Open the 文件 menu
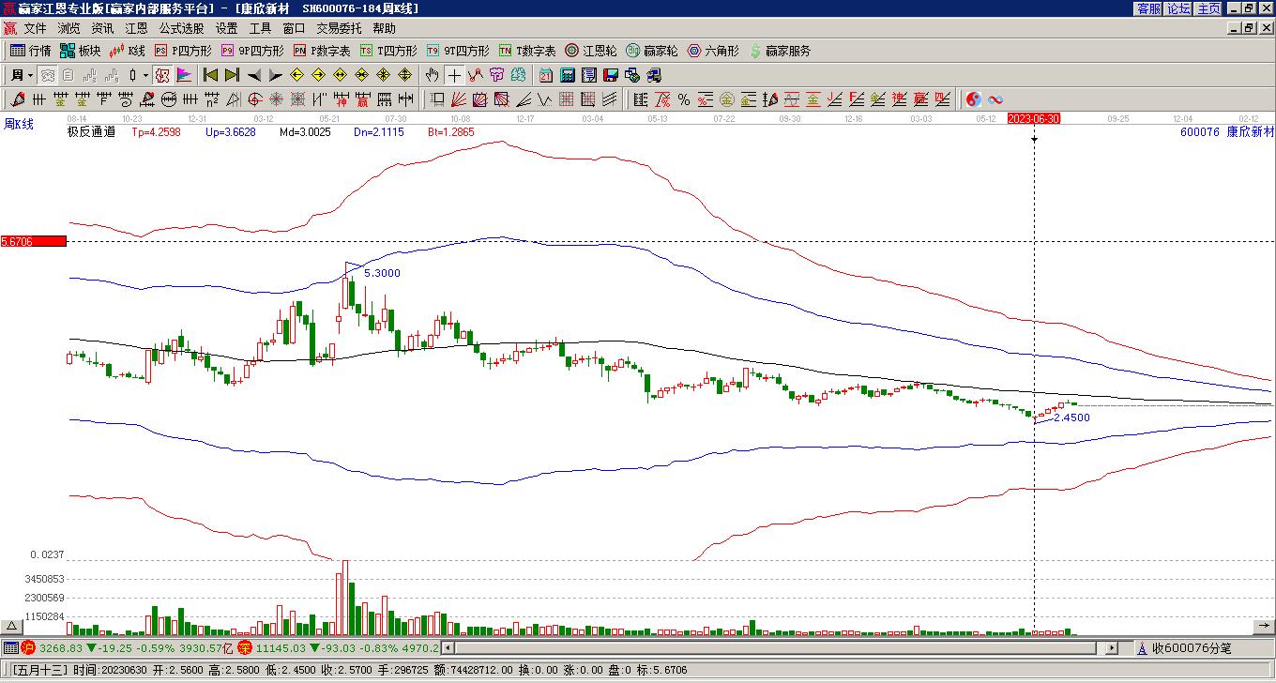 point(35,29)
